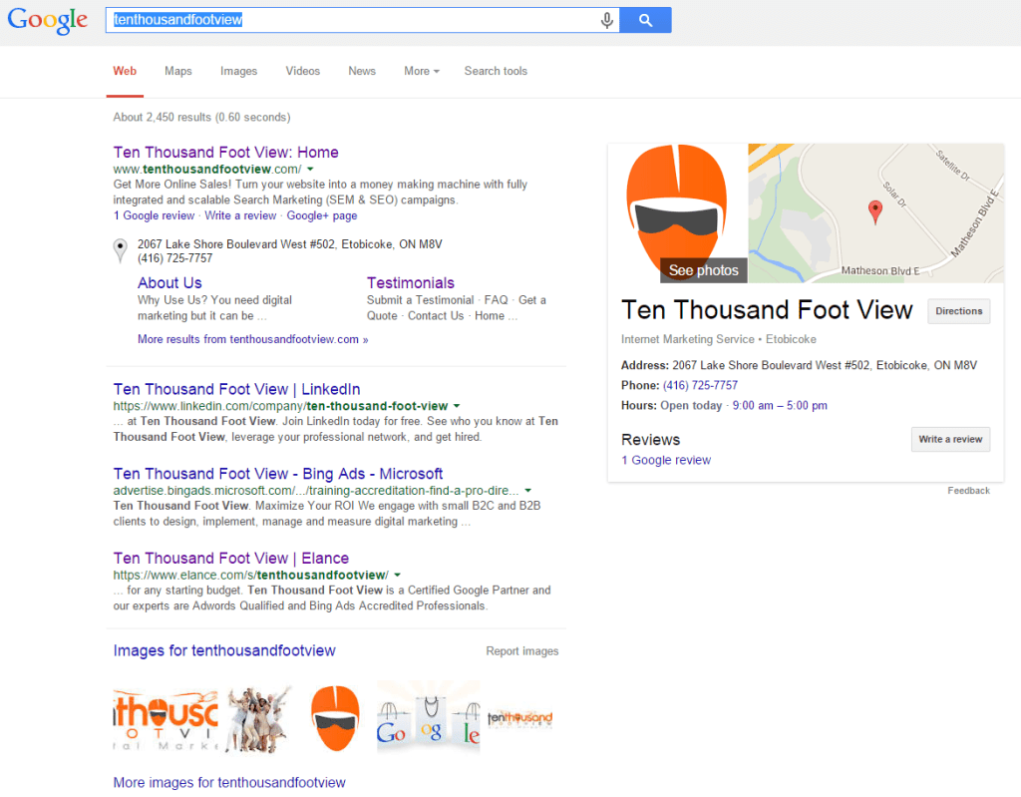This screenshot has height=797, width=1021.
Task: Open the Google shopping bags image thumbnail
Action: (x=429, y=717)
